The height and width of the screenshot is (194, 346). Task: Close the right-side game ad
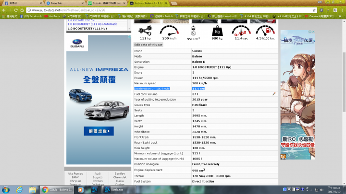pos(313,32)
